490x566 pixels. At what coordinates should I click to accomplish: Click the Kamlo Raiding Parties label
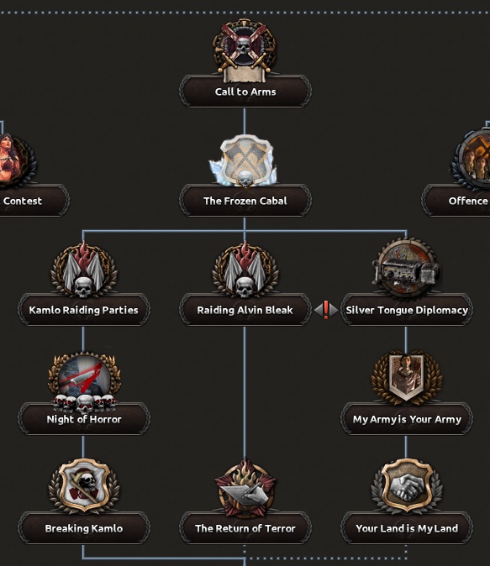click(84, 310)
